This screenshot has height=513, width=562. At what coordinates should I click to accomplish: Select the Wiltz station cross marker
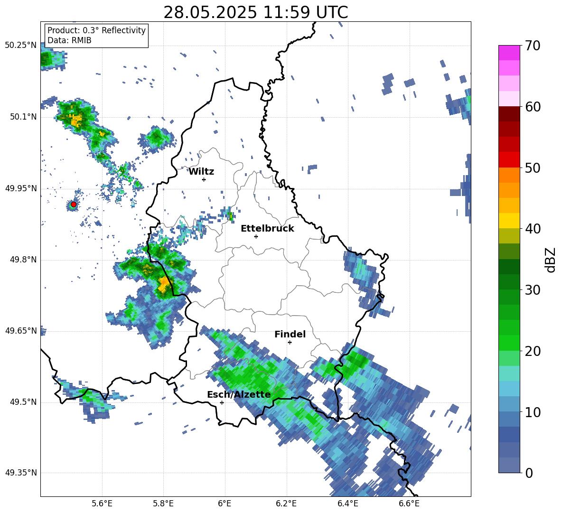[204, 179]
